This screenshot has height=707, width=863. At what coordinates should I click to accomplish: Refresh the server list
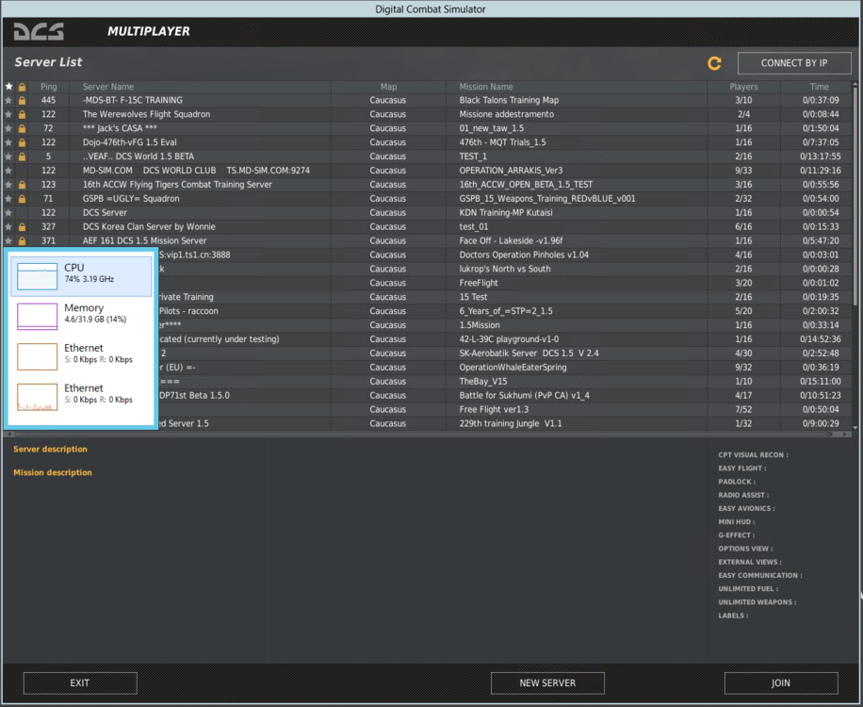[x=714, y=64]
